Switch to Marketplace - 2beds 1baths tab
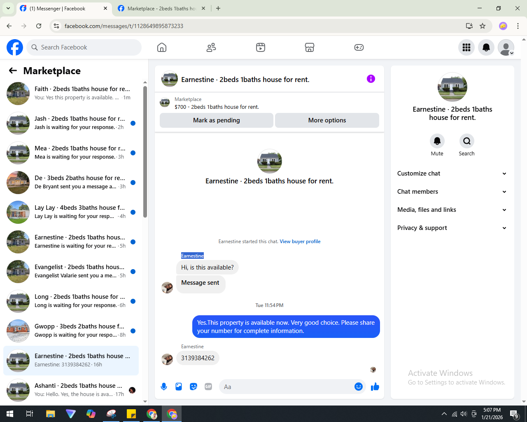The width and height of the screenshot is (527, 422). click(x=161, y=8)
